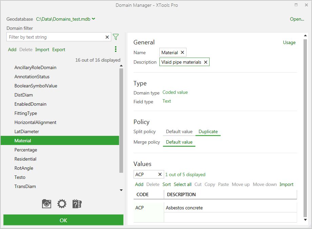Add a new domain
312x229 pixels.
pyautogui.click(x=12, y=49)
